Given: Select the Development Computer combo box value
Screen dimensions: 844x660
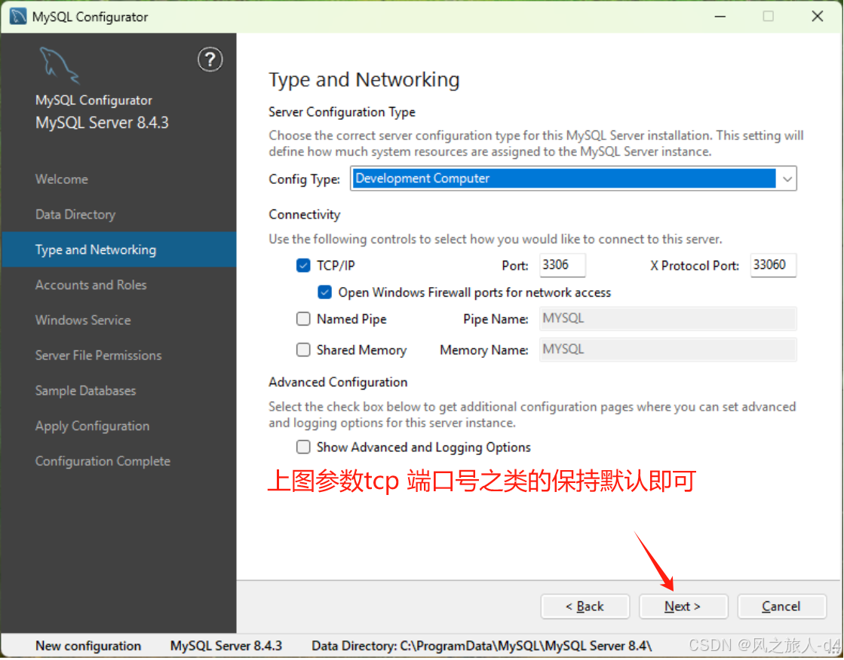Looking at the screenshot, I should (563, 179).
